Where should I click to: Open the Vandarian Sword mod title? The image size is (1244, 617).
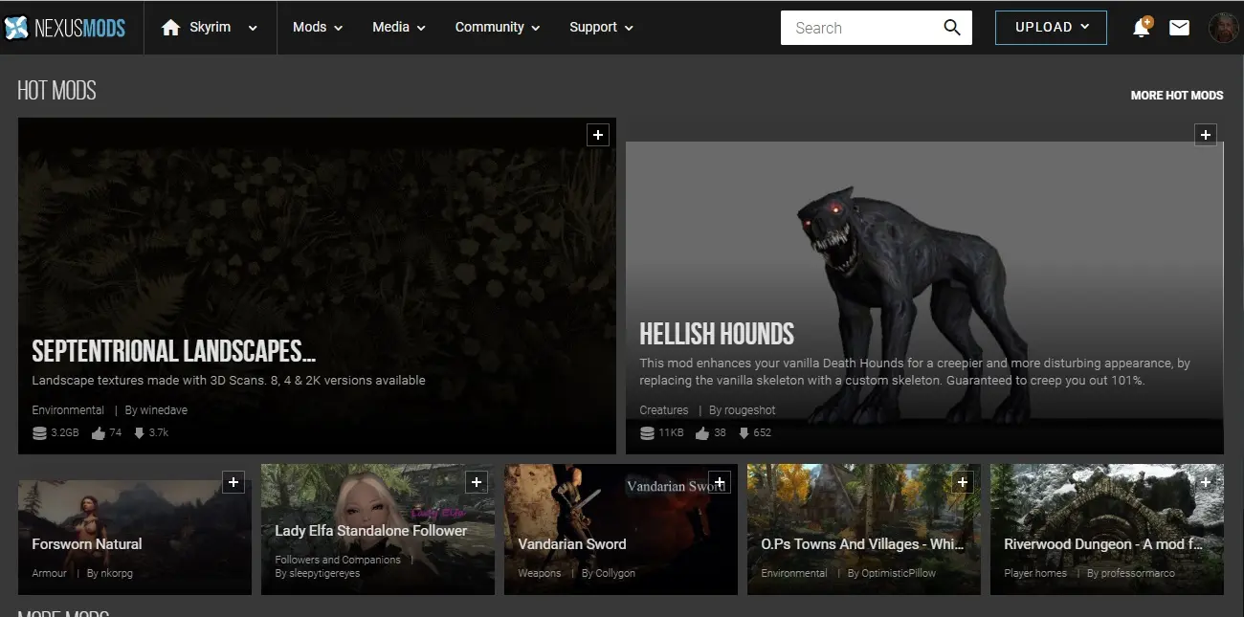(x=572, y=544)
